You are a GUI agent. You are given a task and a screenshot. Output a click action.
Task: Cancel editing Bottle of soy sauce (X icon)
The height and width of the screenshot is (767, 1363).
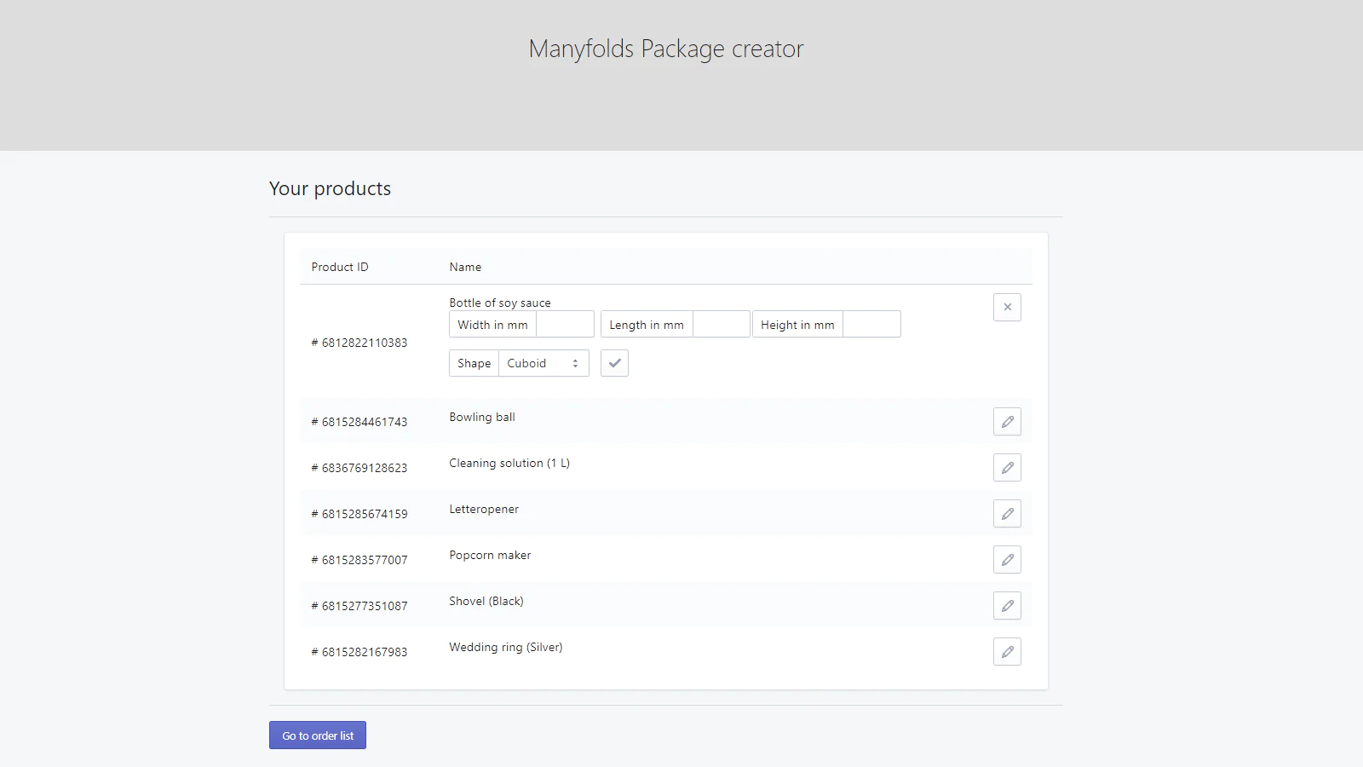click(1007, 308)
